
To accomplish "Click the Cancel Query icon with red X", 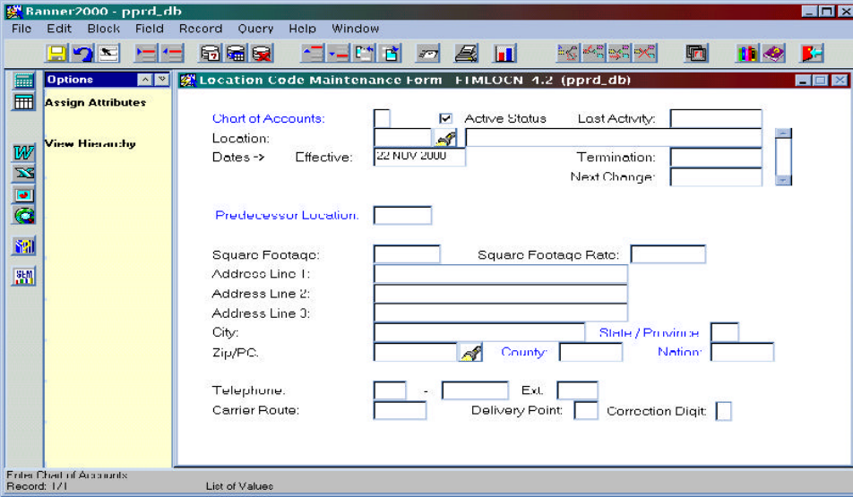I will coord(262,54).
